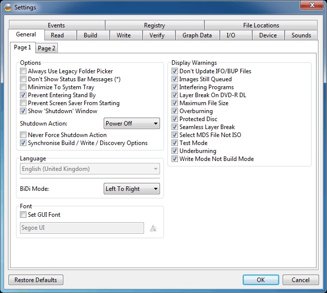Enable the Set GUI Font checkbox
The width and height of the screenshot is (327, 293).
tap(23, 215)
